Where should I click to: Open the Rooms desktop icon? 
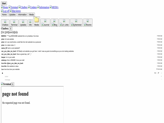(88, 23)
